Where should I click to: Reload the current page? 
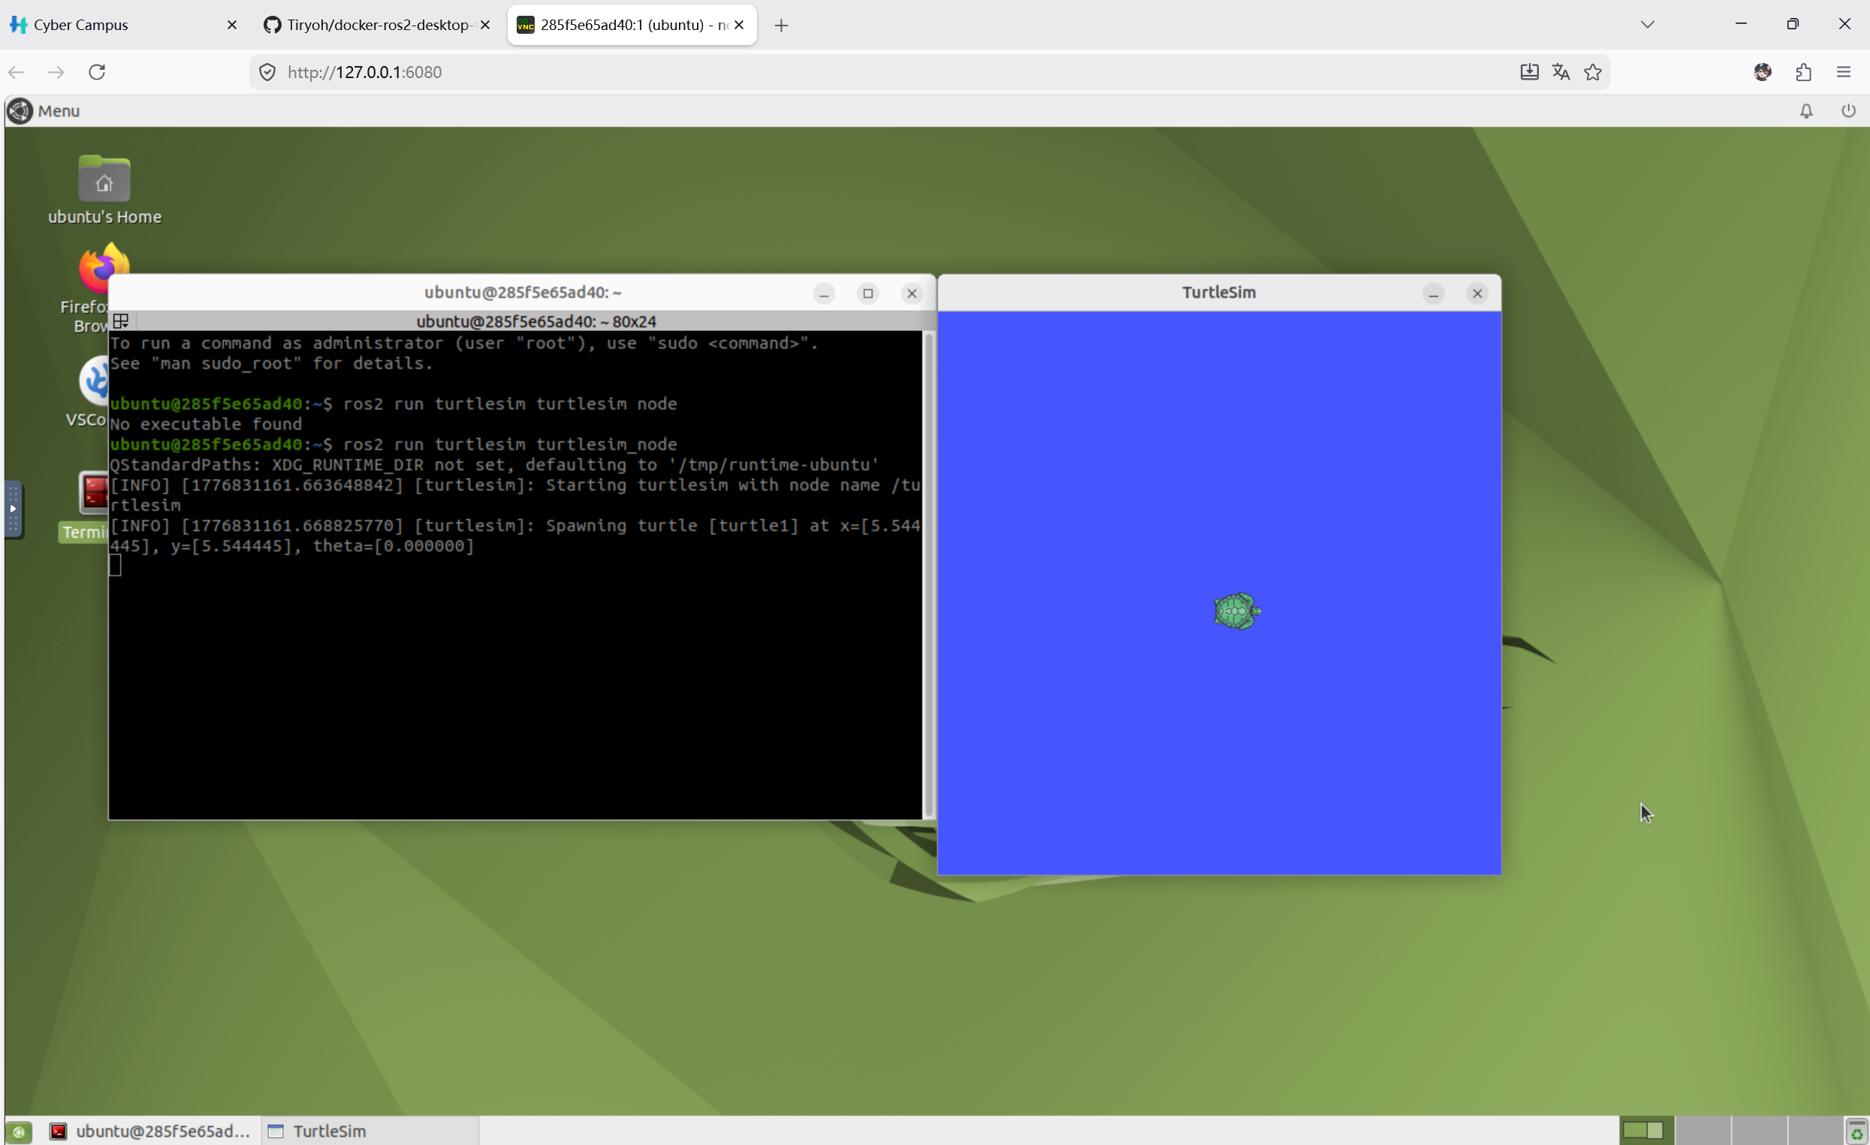97,72
